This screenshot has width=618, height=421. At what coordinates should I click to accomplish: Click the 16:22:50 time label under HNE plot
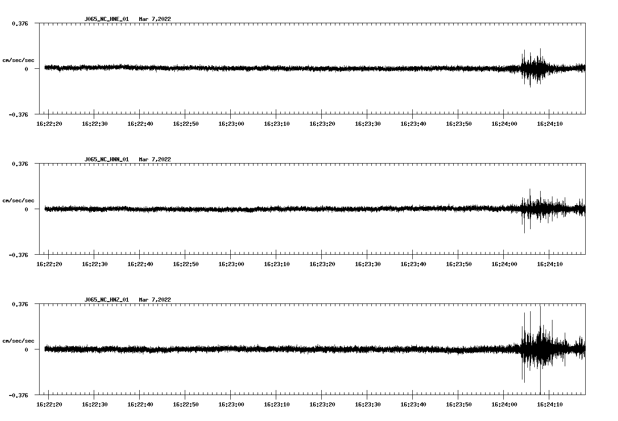click(186, 124)
